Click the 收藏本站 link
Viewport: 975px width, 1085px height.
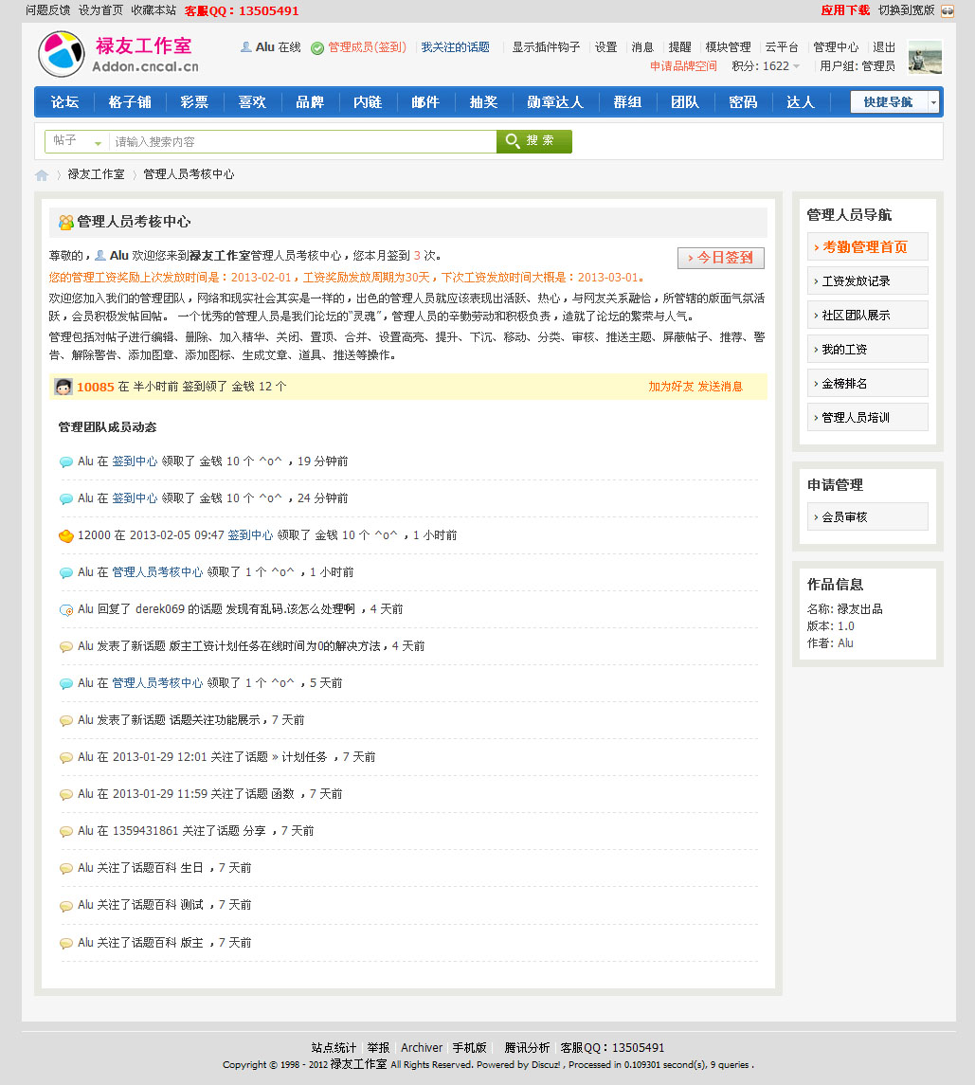click(x=153, y=10)
